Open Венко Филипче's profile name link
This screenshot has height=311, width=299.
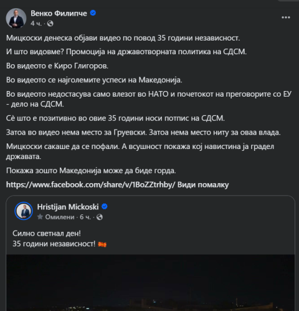[59, 13]
